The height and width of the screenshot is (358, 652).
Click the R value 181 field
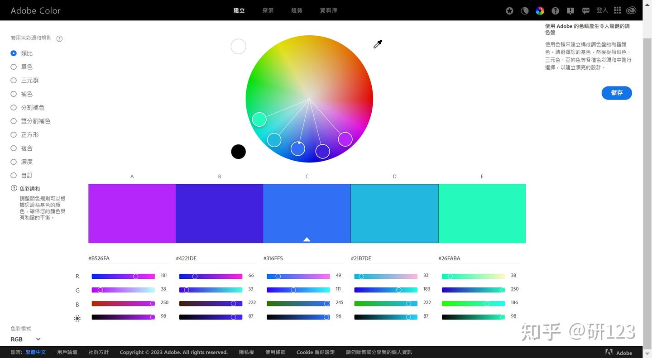tap(164, 276)
